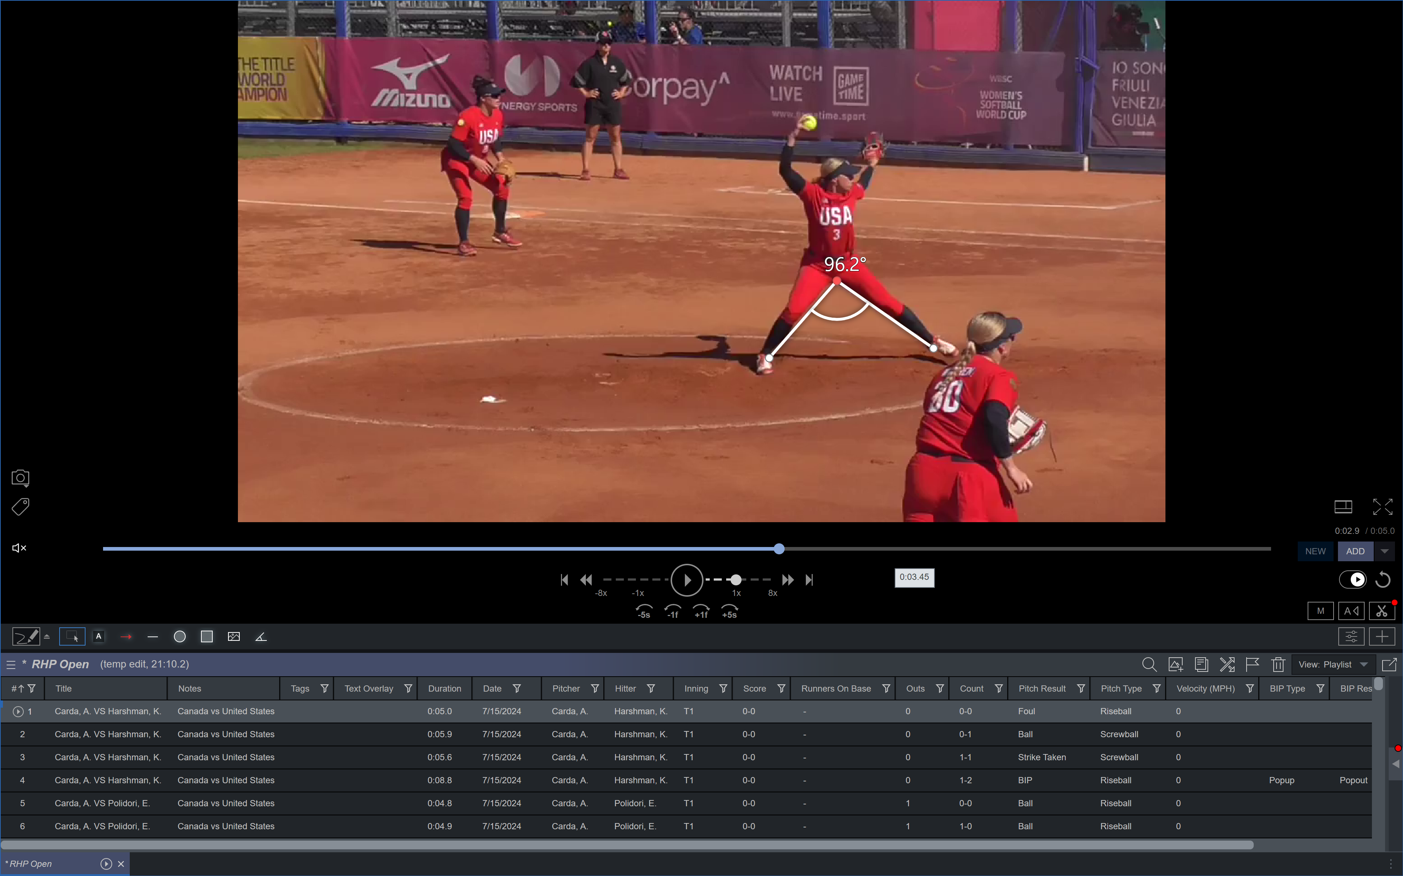
Task: Click the video timeline progress handle
Action: (779, 549)
